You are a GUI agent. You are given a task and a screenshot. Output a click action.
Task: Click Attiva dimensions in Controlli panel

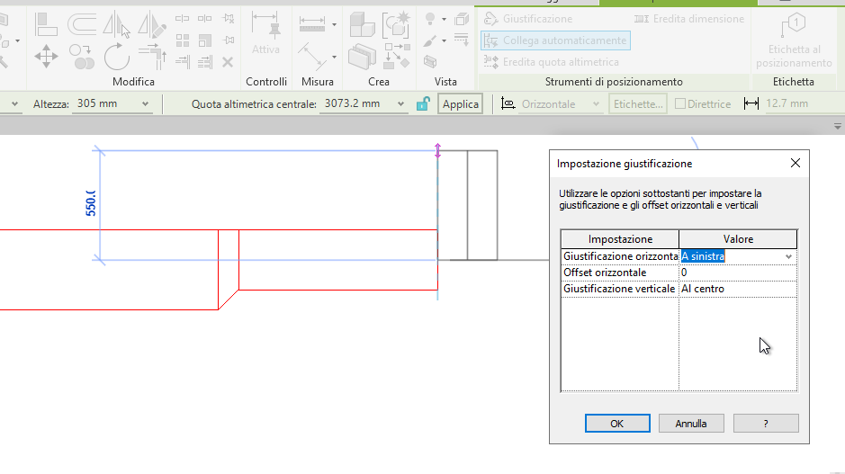265,33
